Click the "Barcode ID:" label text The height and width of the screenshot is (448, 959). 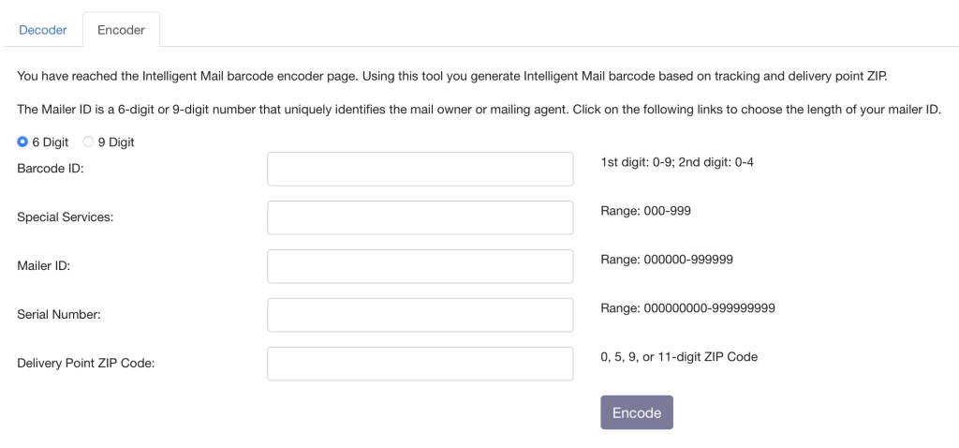[51, 169]
